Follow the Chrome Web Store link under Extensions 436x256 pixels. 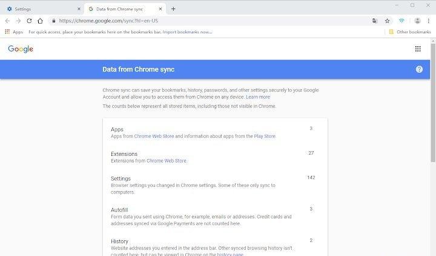coord(167,161)
